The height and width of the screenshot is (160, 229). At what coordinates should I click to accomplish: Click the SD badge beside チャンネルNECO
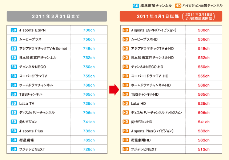[14, 67]
